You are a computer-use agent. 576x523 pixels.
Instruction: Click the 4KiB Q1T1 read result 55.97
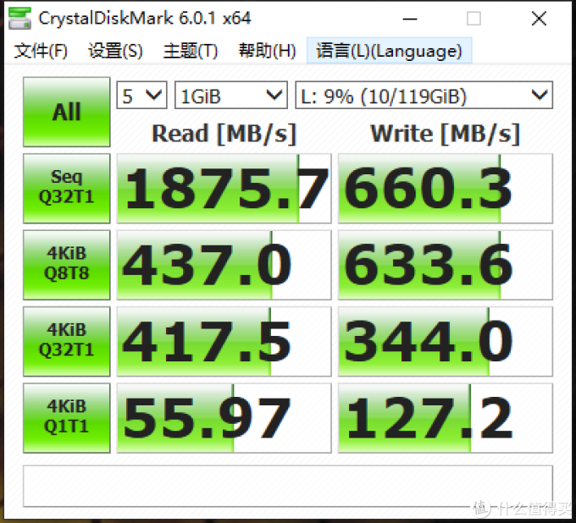pos(224,418)
